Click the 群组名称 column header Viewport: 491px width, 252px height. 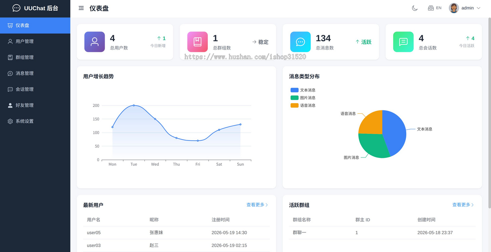click(302, 220)
